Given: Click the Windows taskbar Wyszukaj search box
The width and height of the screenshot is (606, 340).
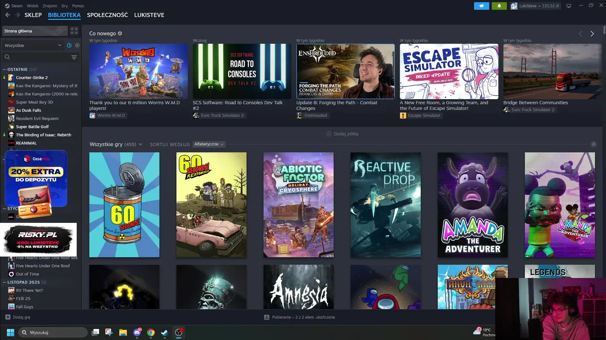Looking at the screenshot, I should coord(53,332).
